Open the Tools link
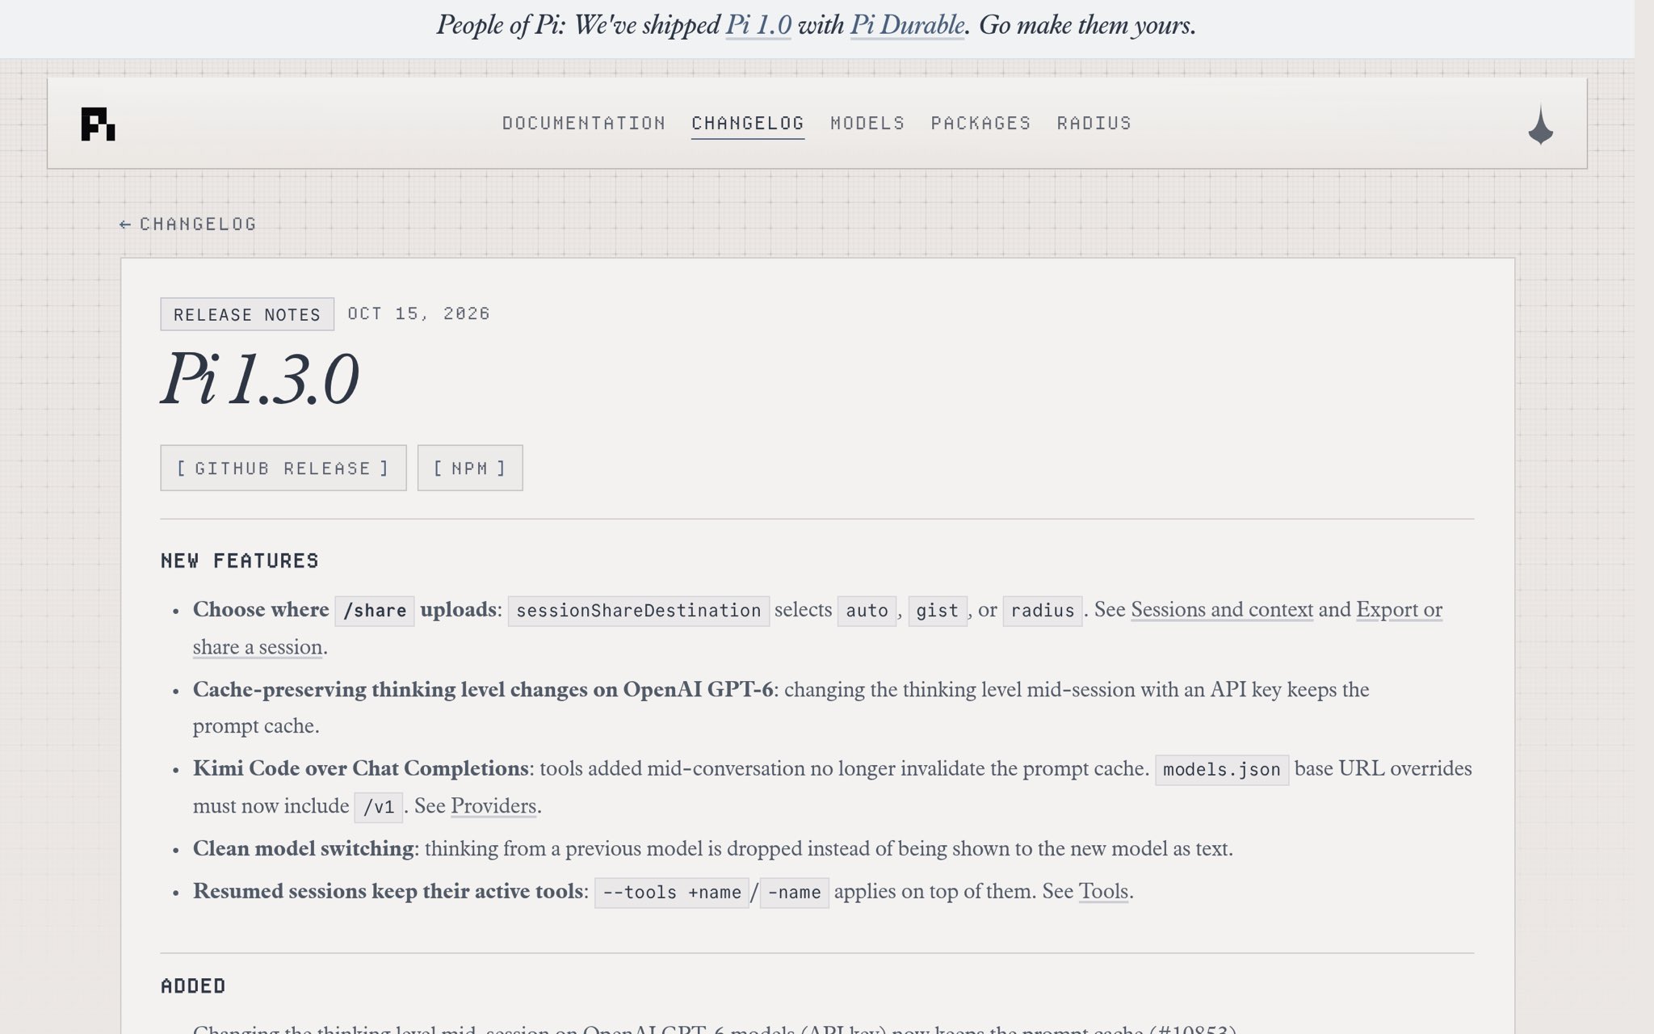The height and width of the screenshot is (1034, 1654). (x=1103, y=891)
